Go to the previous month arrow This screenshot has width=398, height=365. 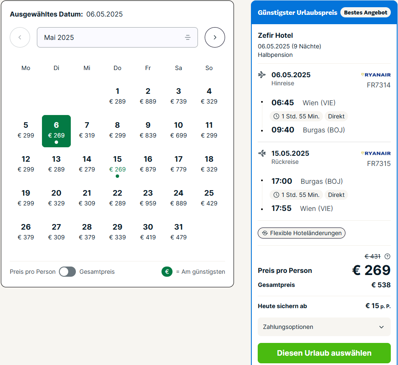coord(20,37)
